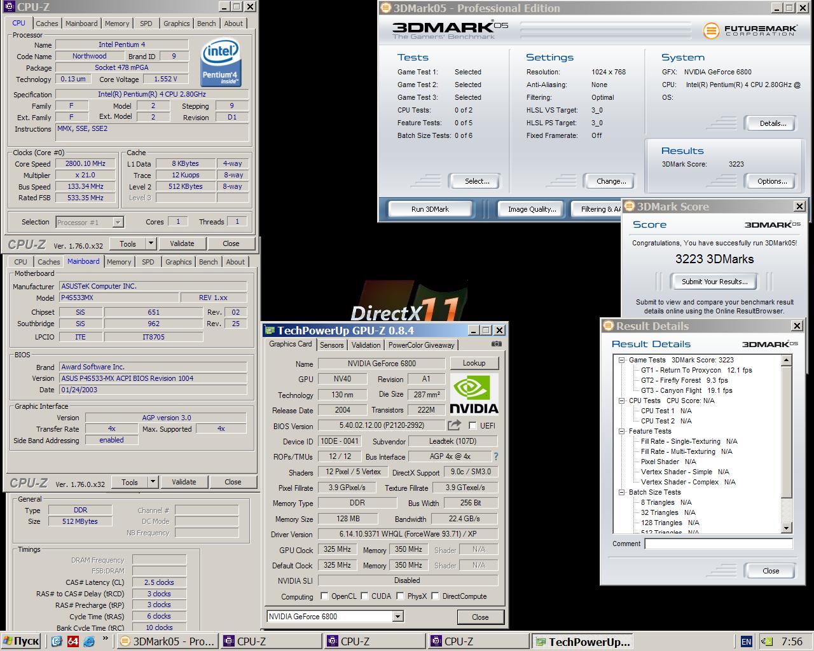Click the Bus Interface question mark icon
The height and width of the screenshot is (651, 814).
coord(496,456)
